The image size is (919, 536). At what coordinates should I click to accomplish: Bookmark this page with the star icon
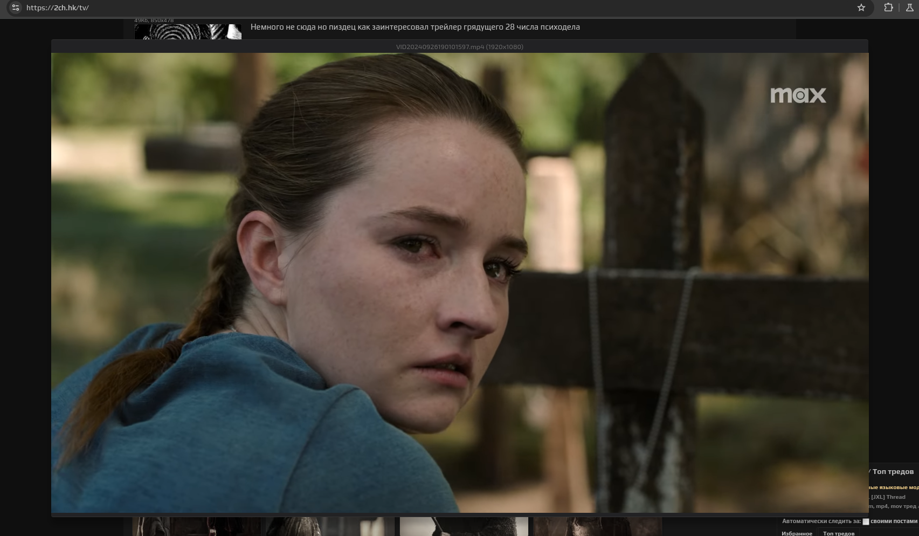click(861, 8)
